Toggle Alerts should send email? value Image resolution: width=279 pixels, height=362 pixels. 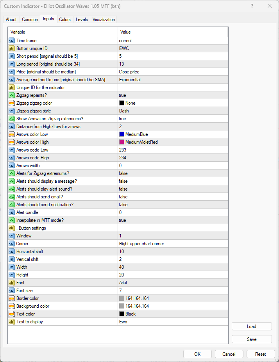173,197
